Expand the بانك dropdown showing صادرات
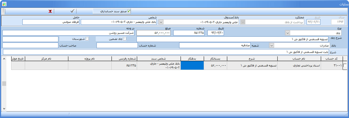Viewport: 349px width, 118px height. click(272, 45)
